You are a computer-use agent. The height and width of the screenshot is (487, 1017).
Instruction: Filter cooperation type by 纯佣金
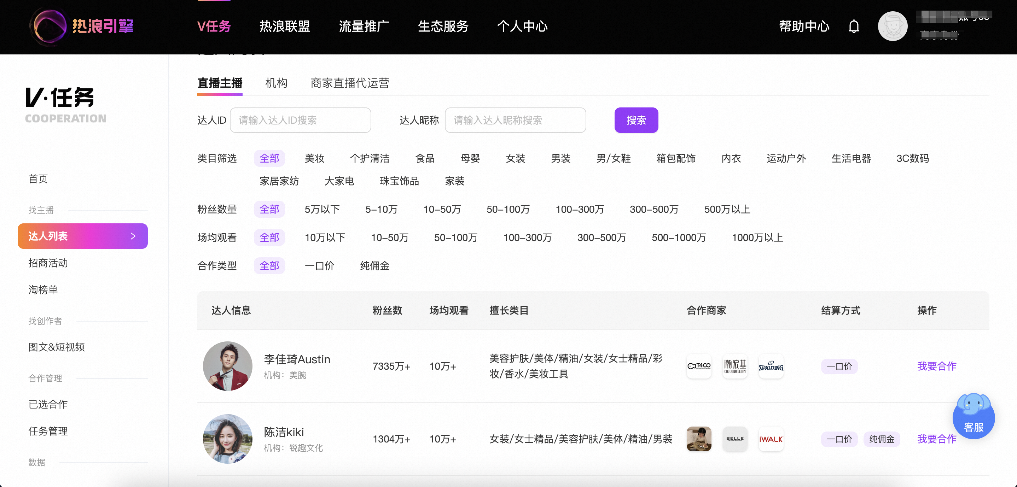tap(375, 266)
